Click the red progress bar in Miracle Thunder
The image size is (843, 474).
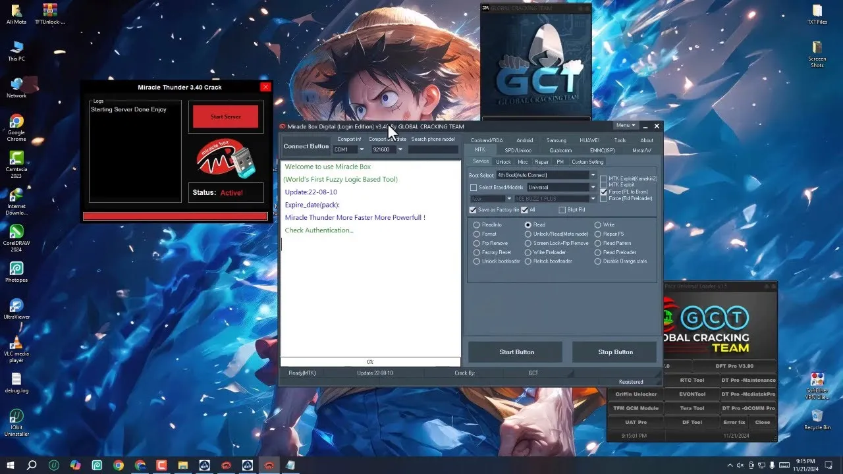[175, 216]
